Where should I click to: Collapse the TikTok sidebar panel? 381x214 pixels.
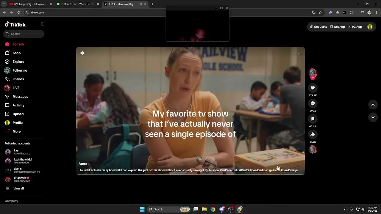[x=42, y=24]
